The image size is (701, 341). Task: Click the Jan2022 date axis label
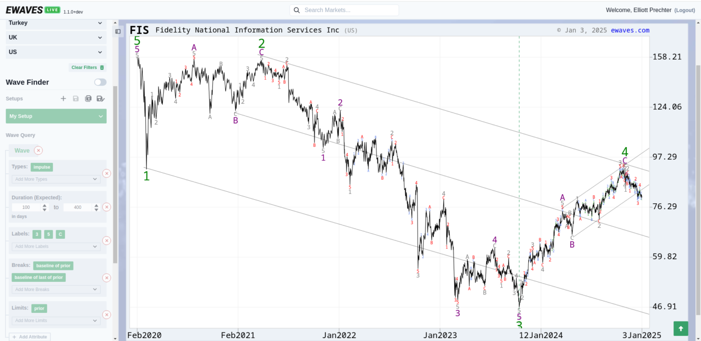pyautogui.click(x=339, y=335)
